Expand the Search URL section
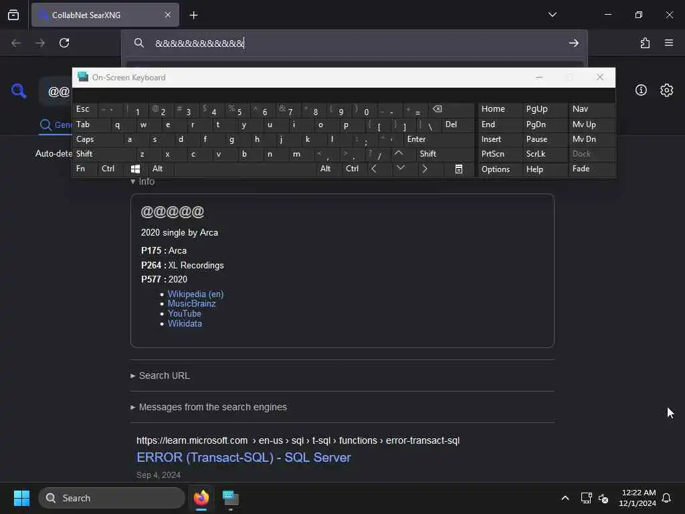 coord(160,375)
